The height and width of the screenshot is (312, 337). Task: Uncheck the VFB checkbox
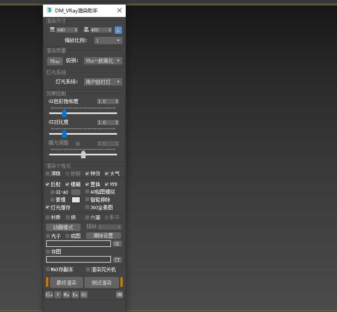click(107, 184)
